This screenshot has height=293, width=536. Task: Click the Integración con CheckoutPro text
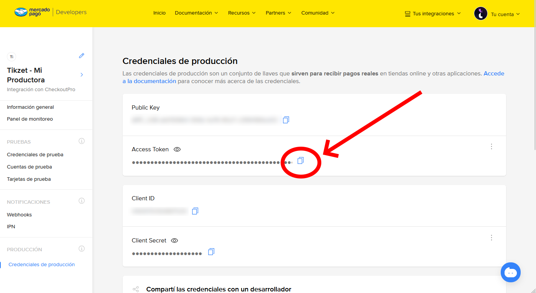[x=41, y=90]
